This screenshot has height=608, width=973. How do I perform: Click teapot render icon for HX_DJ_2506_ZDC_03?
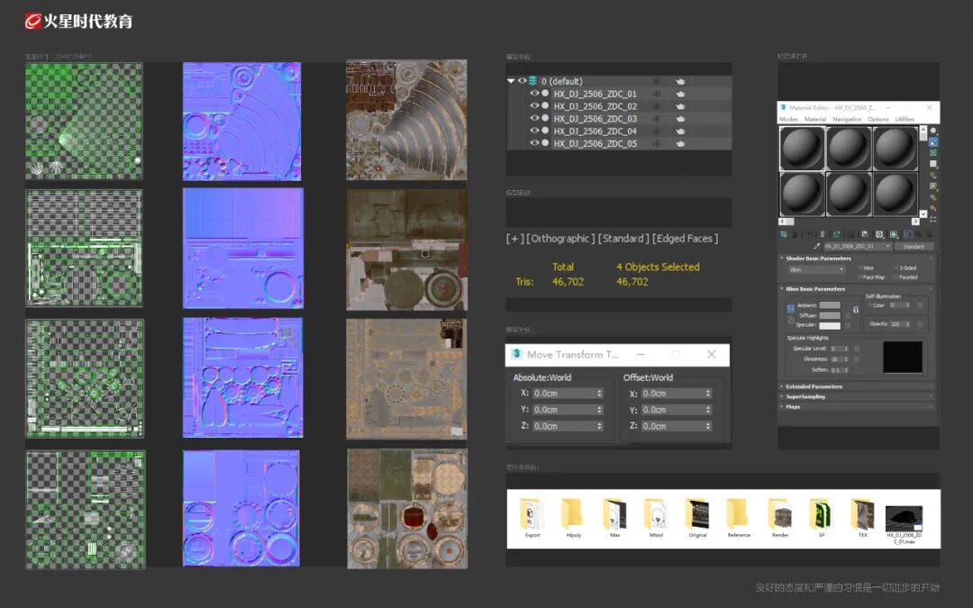[680, 119]
